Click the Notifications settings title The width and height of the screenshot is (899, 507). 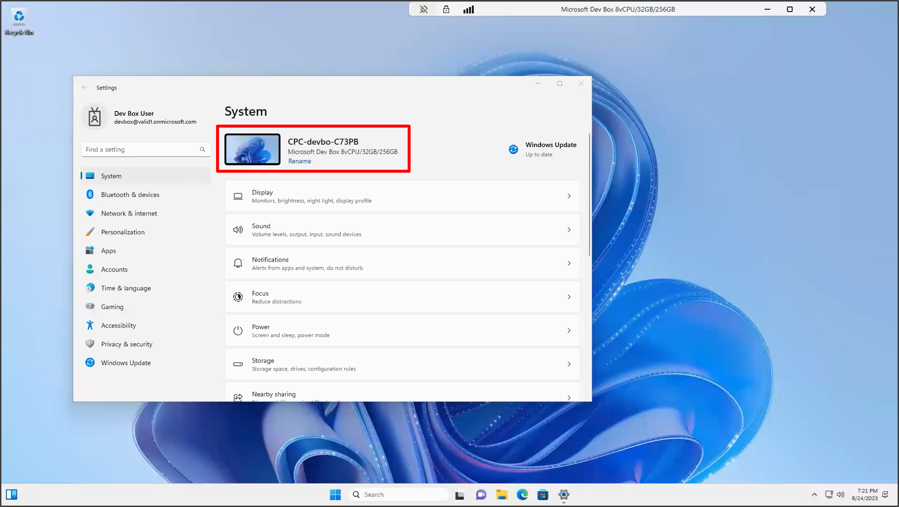270,259
